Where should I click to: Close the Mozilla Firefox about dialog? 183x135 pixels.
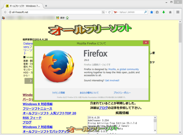[x=146, y=42]
